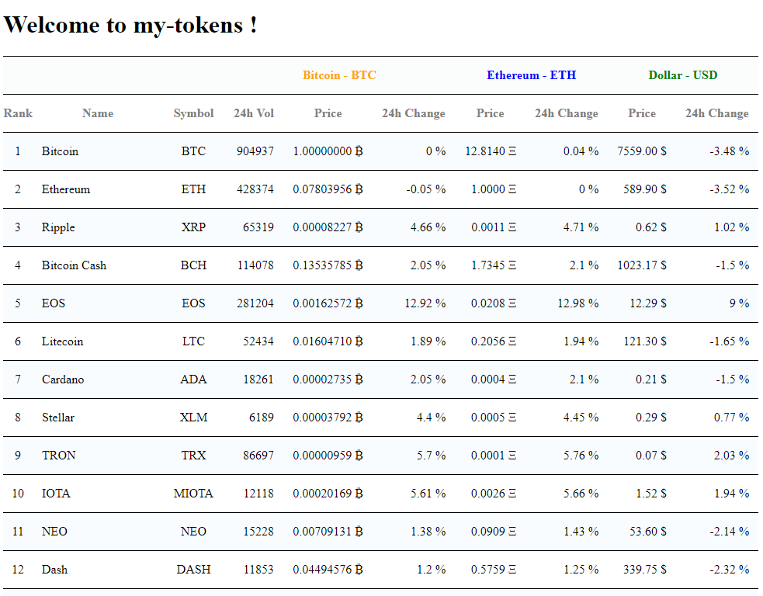Click the -3.52 % change value
The image size is (763, 596).
pos(730,189)
